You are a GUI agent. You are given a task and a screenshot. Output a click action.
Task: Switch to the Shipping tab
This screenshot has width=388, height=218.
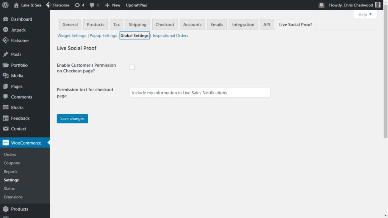138,25
